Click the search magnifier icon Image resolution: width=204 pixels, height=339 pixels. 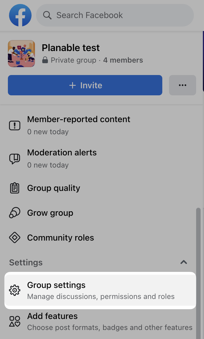47,15
